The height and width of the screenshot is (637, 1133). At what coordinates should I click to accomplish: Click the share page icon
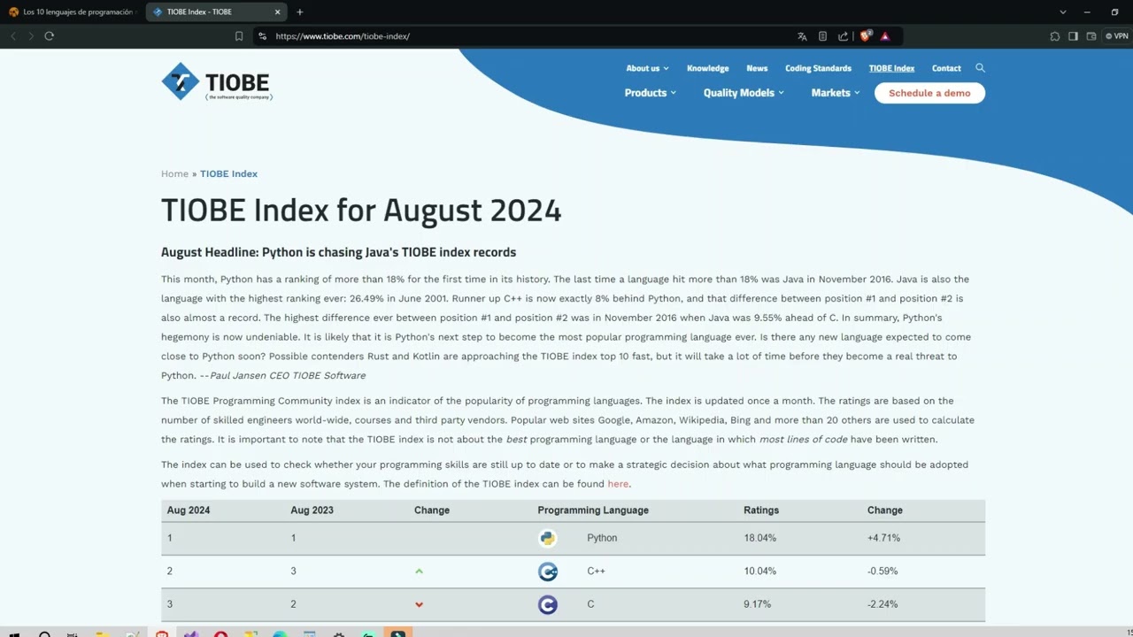[x=843, y=36]
